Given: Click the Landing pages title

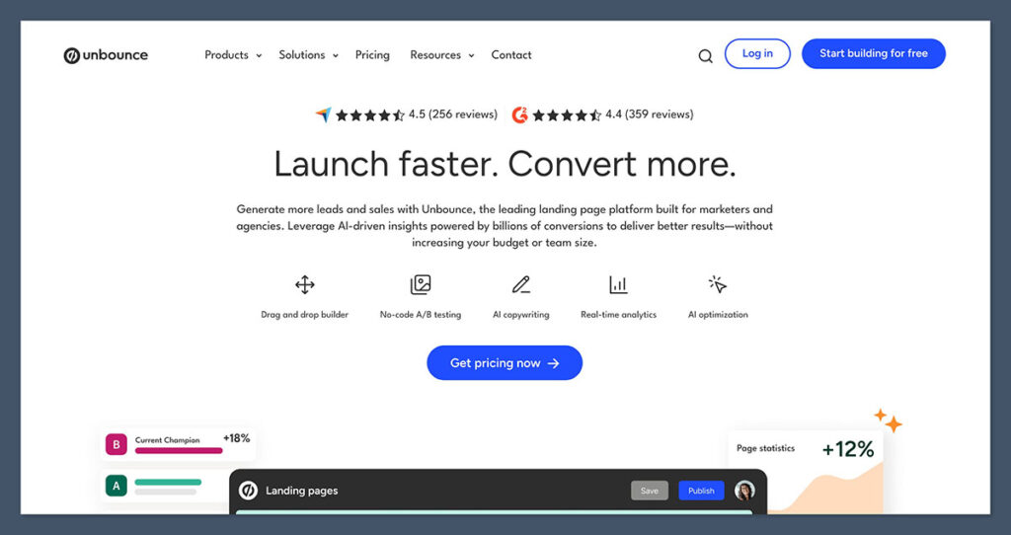Looking at the screenshot, I should click(x=302, y=491).
